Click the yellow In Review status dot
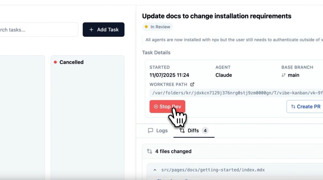 click(x=146, y=27)
